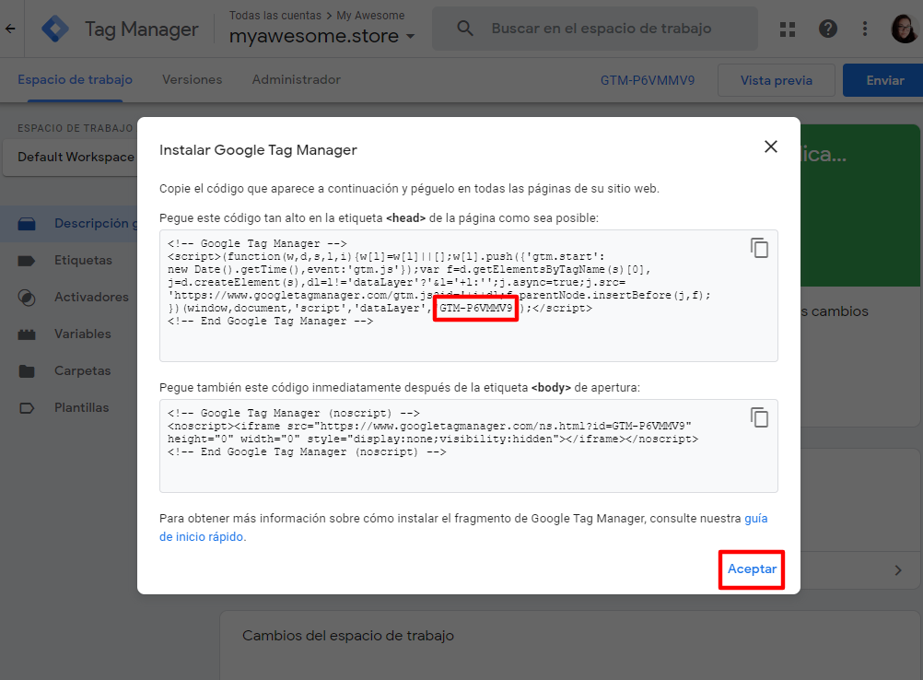Open Variables in the sidebar

(x=82, y=334)
